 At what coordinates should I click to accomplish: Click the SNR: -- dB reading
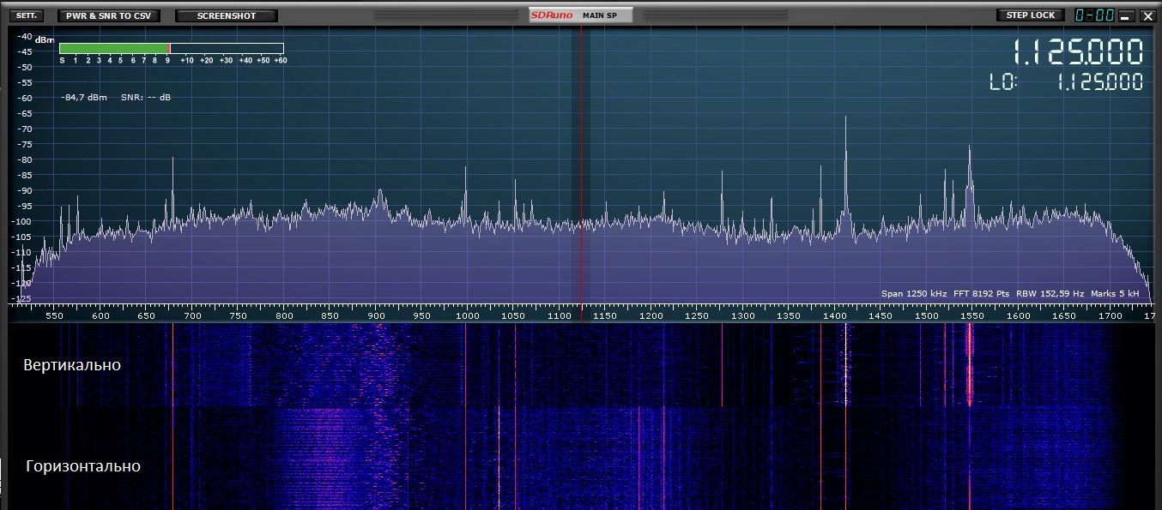click(145, 98)
